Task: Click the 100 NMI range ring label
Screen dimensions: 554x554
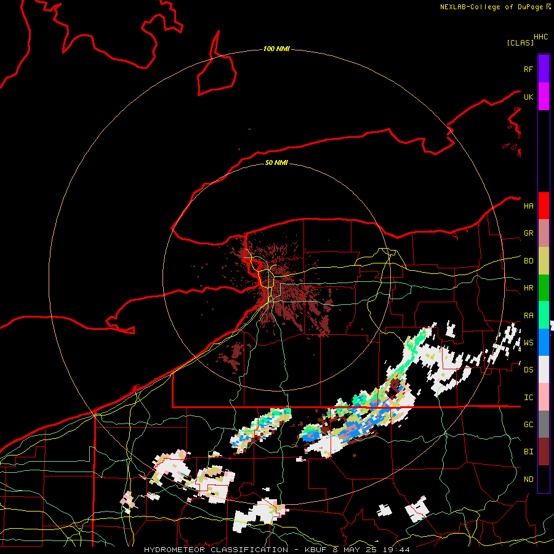Action: pos(276,49)
